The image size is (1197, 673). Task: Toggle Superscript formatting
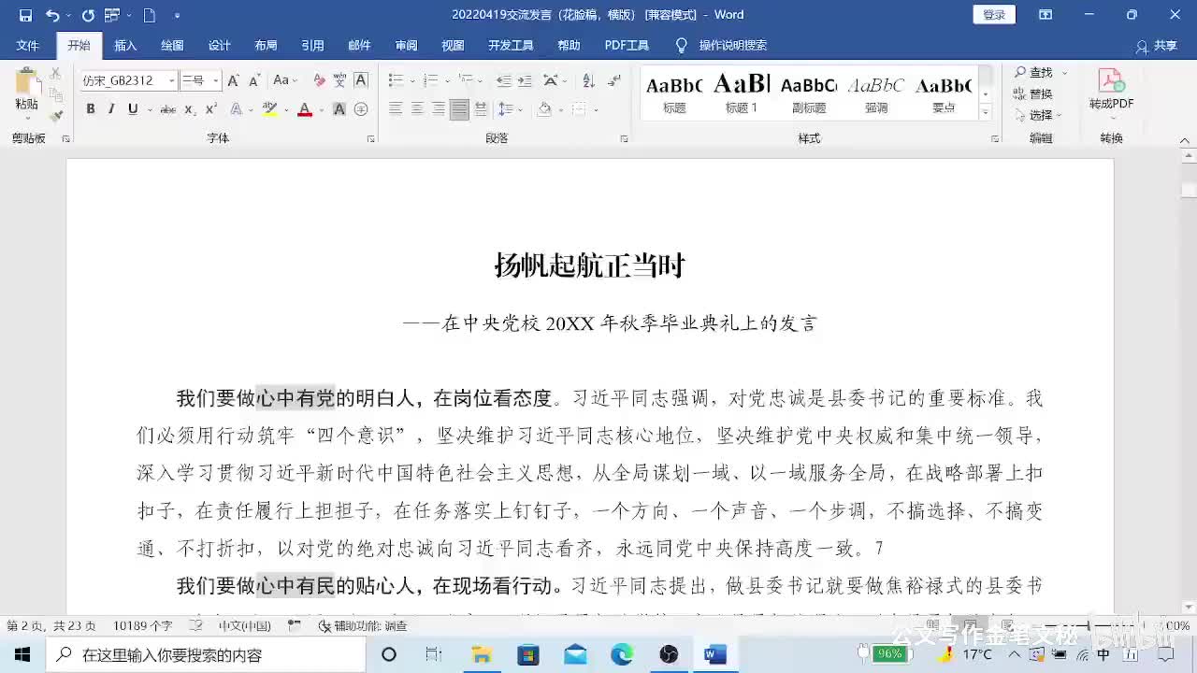209,109
